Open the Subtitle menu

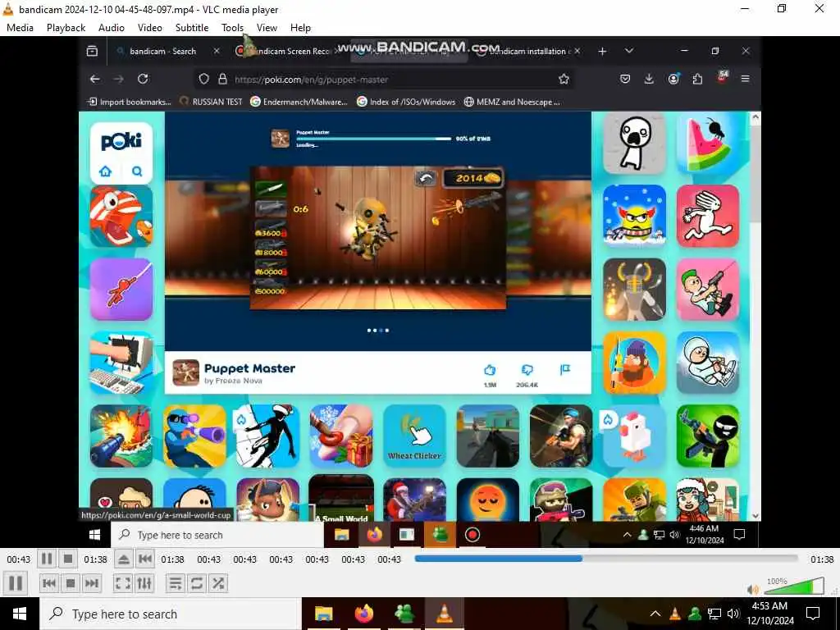(x=192, y=28)
